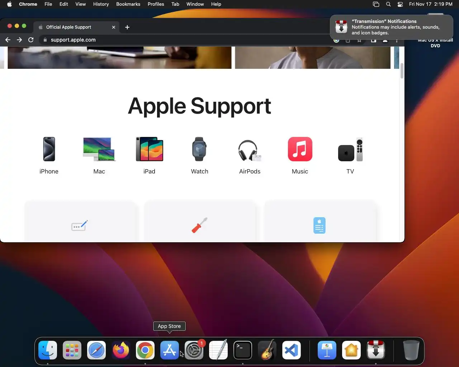Open System Settings with the red badge
The image size is (459, 367).
[194, 350]
